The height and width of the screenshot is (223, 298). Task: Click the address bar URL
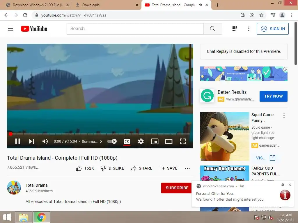click(74, 15)
